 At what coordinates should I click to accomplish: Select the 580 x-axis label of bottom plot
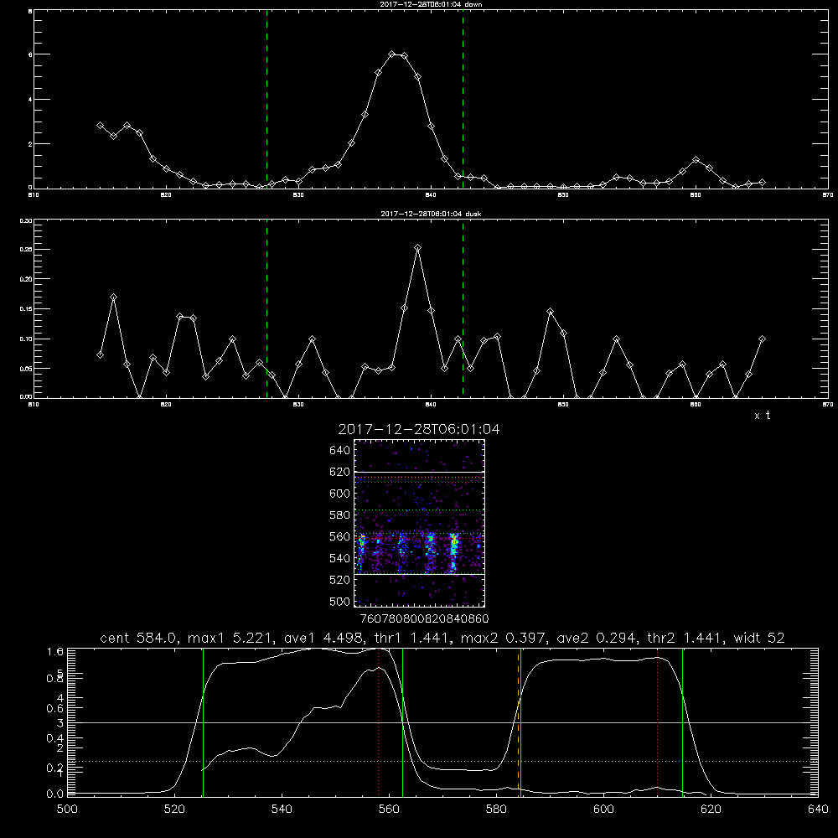pos(496,810)
